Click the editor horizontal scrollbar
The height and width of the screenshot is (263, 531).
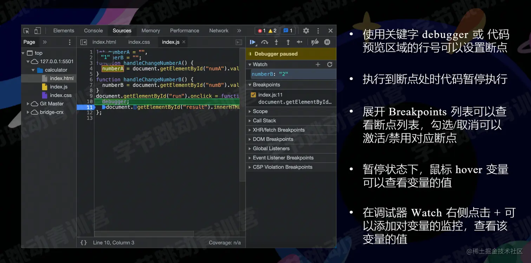point(144,234)
